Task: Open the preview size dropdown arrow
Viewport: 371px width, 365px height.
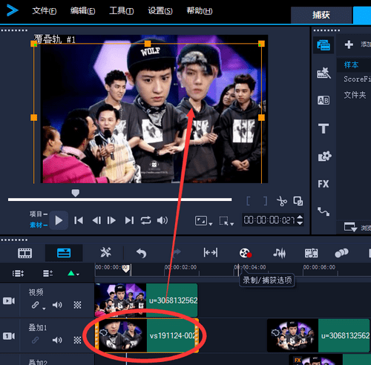Action: [x=211, y=224]
